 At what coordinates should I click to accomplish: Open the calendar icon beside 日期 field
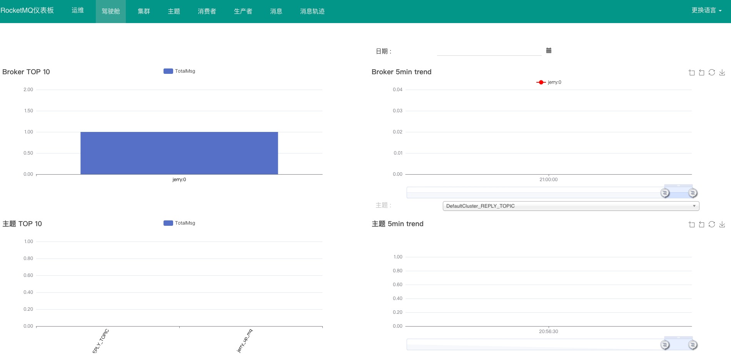pos(549,50)
